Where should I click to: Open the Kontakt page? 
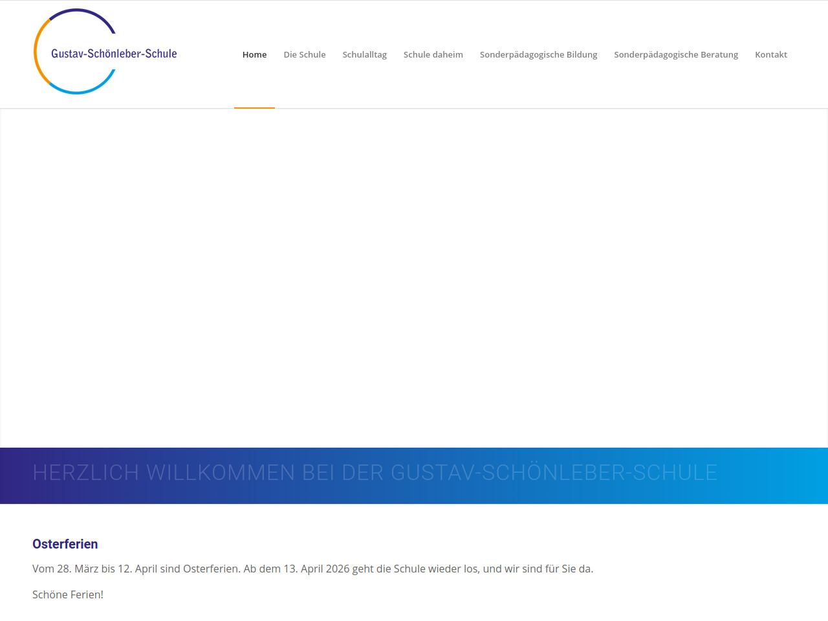tap(770, 54)
